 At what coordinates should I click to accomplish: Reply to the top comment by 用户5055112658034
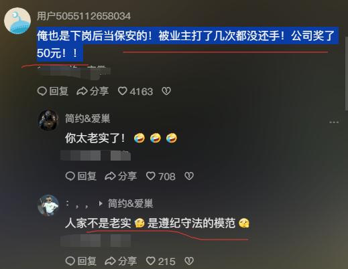pos(53,91)
